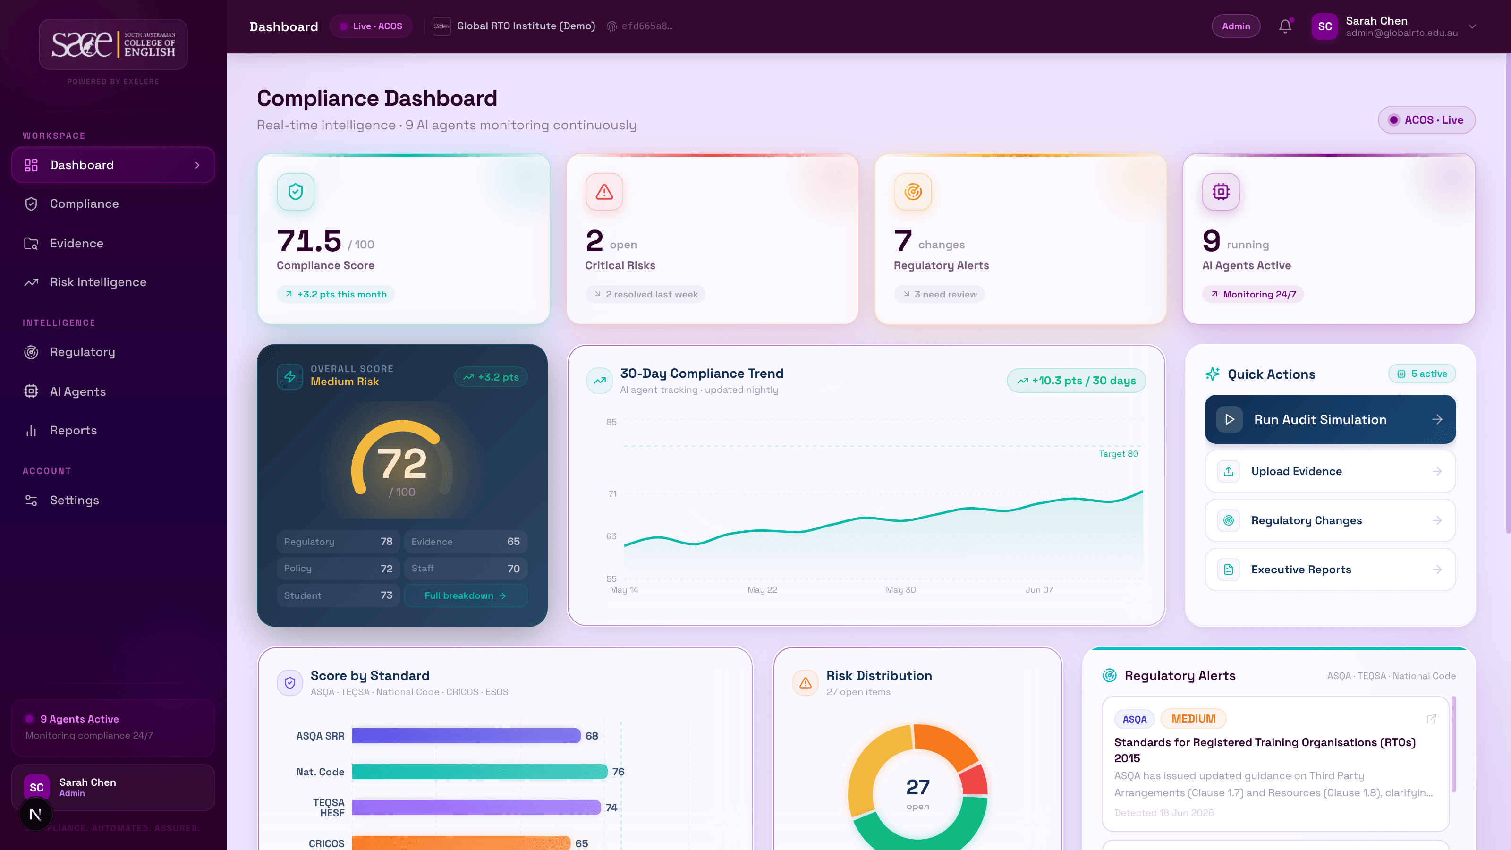
Task: Click the AI Agents Active chip icon
Action: click(1221, 192)
